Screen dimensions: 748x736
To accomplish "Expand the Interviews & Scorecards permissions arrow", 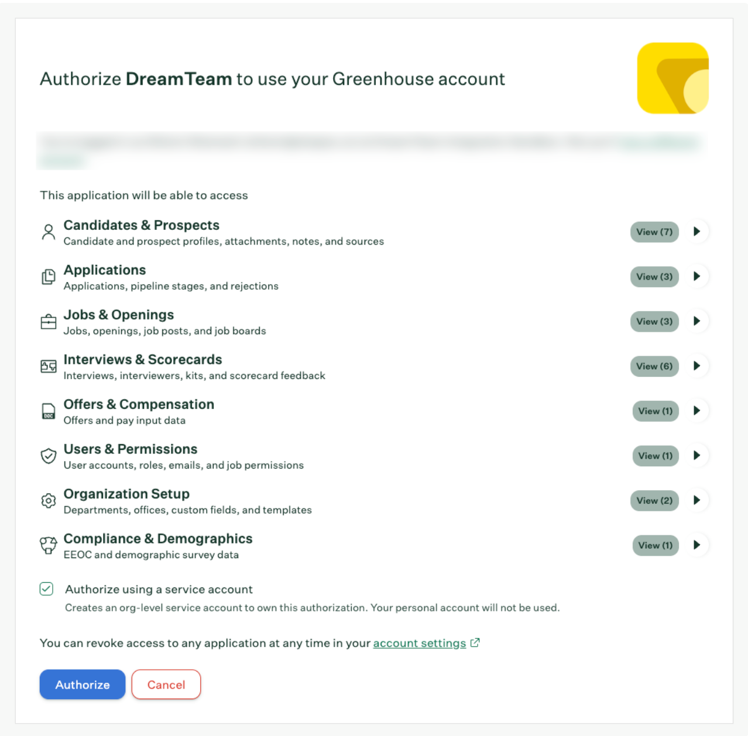I will click(697, 366).
